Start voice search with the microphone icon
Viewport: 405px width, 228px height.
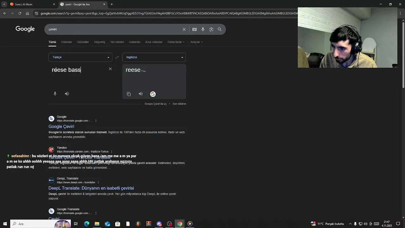[x=203, y=29]
